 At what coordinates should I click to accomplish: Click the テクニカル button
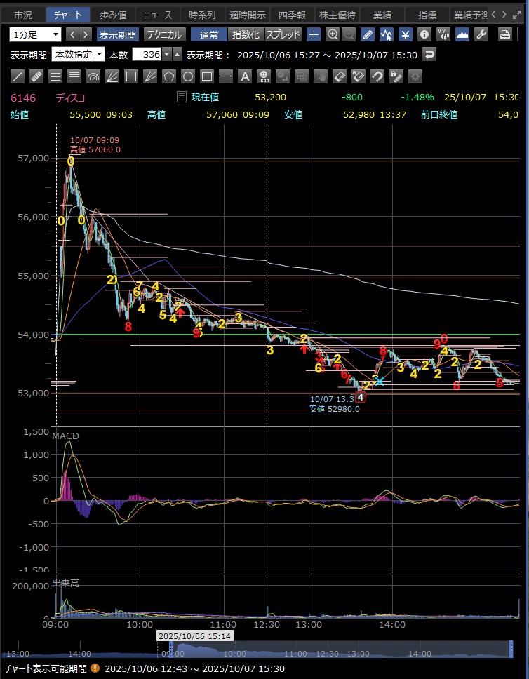[x=163, y=34]
